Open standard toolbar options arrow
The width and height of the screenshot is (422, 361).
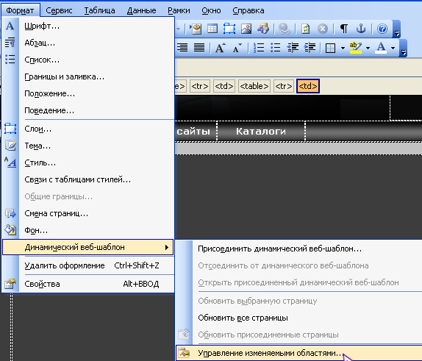click(396, 29)
